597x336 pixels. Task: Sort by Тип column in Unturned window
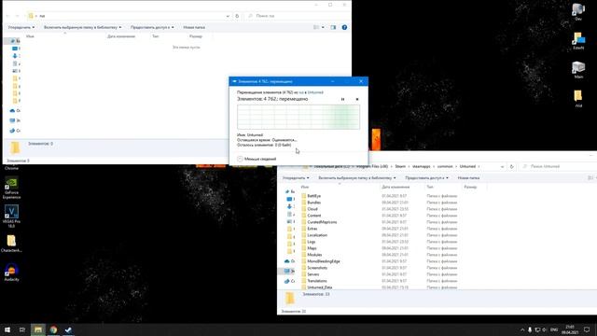pyautogui.click(x=430, y=187)
